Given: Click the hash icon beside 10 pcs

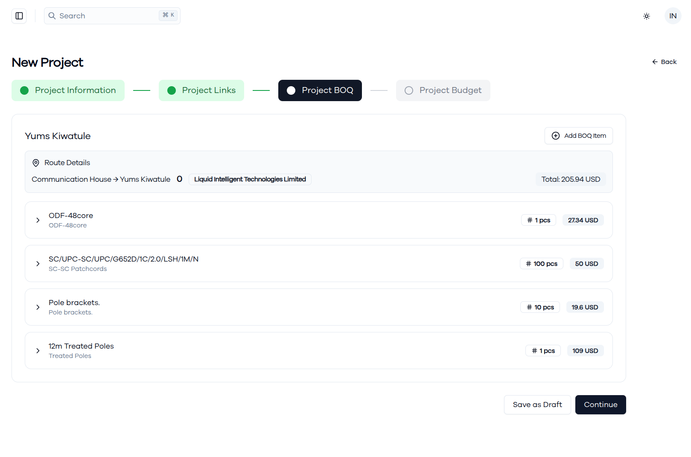Looking at the screenshot, I should (x=529, y=307).
